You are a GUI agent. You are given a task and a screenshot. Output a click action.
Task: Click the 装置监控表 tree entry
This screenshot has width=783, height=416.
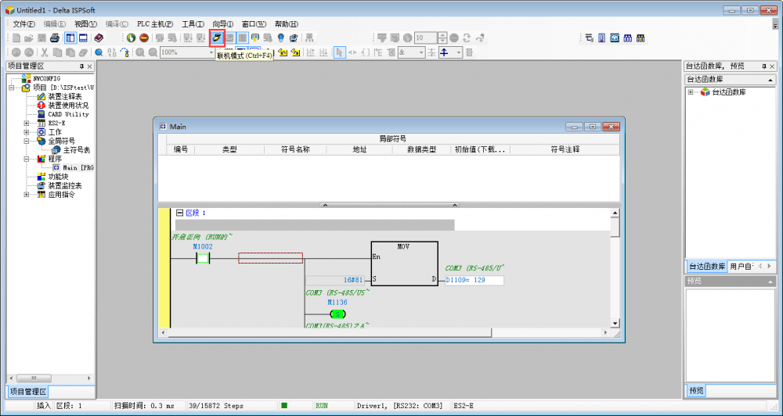pyautogui.click(x=65, y=185)
